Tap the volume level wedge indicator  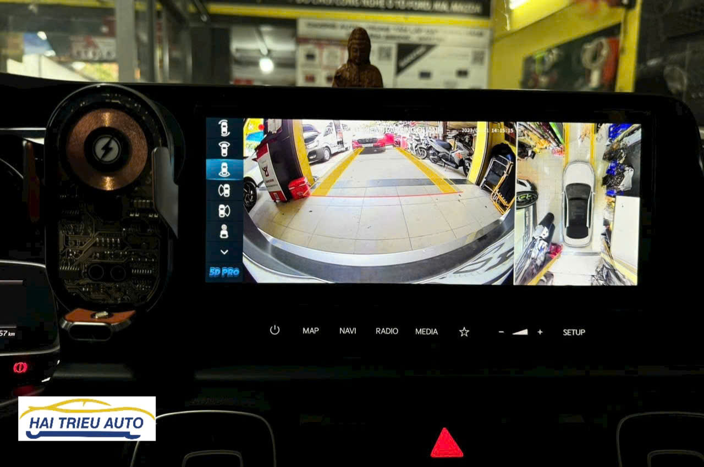pos(520,332)
